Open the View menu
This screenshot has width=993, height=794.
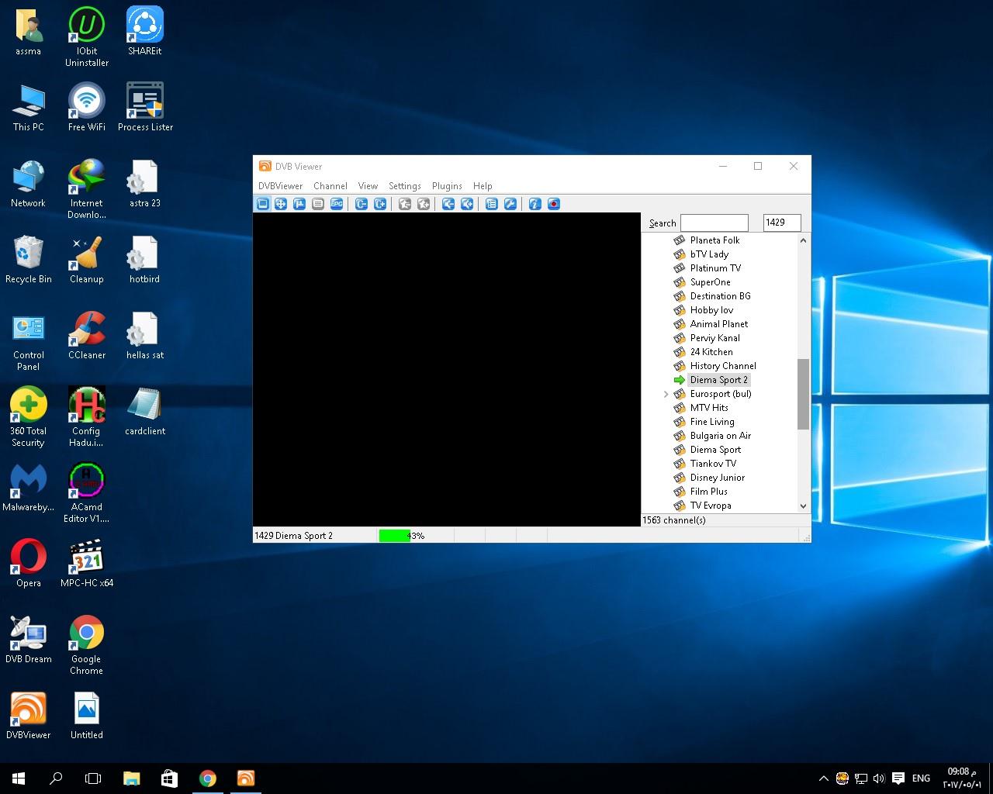tap(368, 186)
